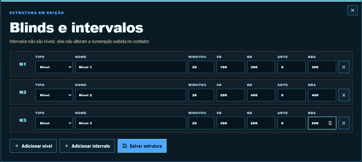The height and width of the screenshot is (162, 362).
Task: Edit the N3 BB field showing 600
Action: coord(261,123)
